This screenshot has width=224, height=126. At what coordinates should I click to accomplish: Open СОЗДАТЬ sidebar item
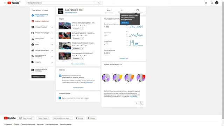point(38,62)
